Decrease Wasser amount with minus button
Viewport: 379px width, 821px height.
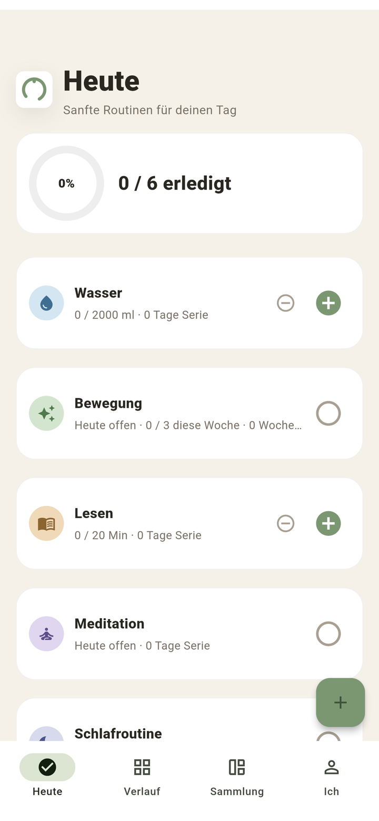coord(285,303)
